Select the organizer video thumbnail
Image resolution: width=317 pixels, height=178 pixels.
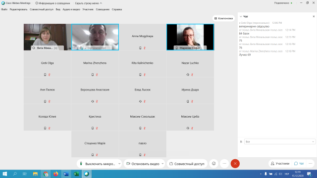pyautogui.click(x=95, y=37)
